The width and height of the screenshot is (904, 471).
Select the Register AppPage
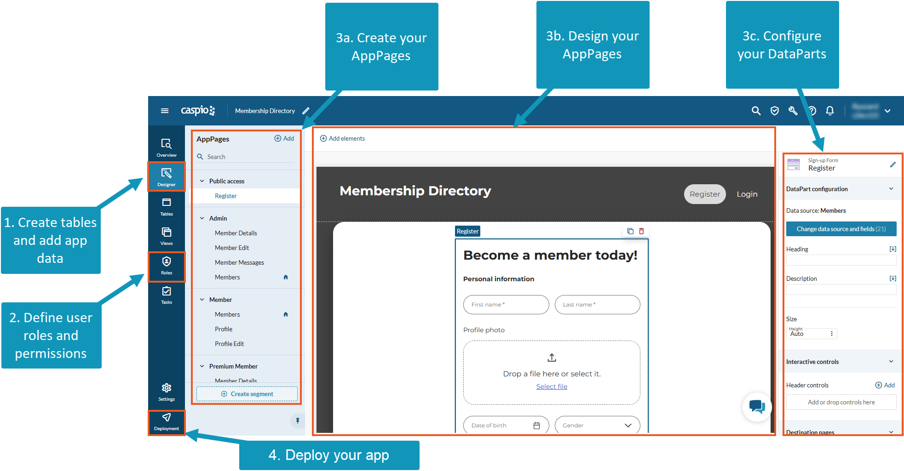(226, 196)
